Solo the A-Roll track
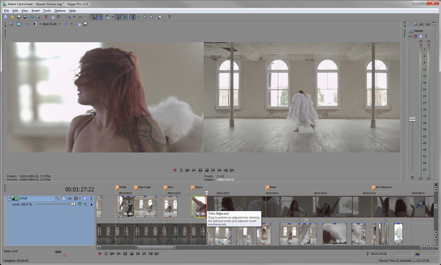Image resolution: width=441 pixels, height=265 pixels. [x=91, y=198]
